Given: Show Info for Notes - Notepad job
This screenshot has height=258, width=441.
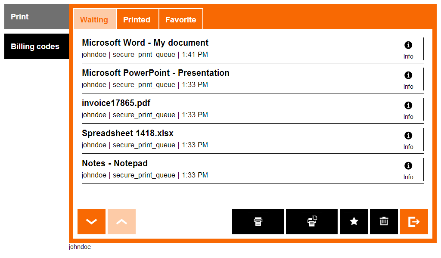Looking at the screenshot, I should point(408,170).
